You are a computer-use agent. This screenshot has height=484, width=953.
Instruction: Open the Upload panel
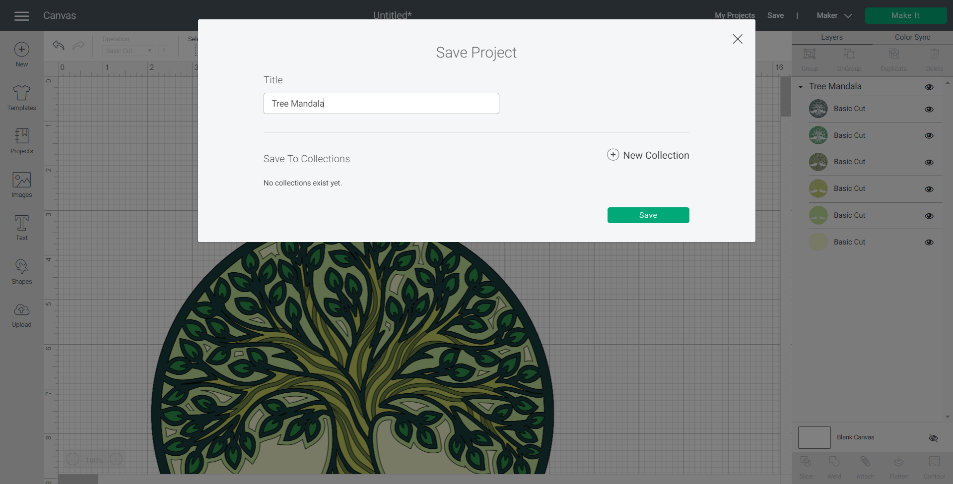tap(21, 314)
